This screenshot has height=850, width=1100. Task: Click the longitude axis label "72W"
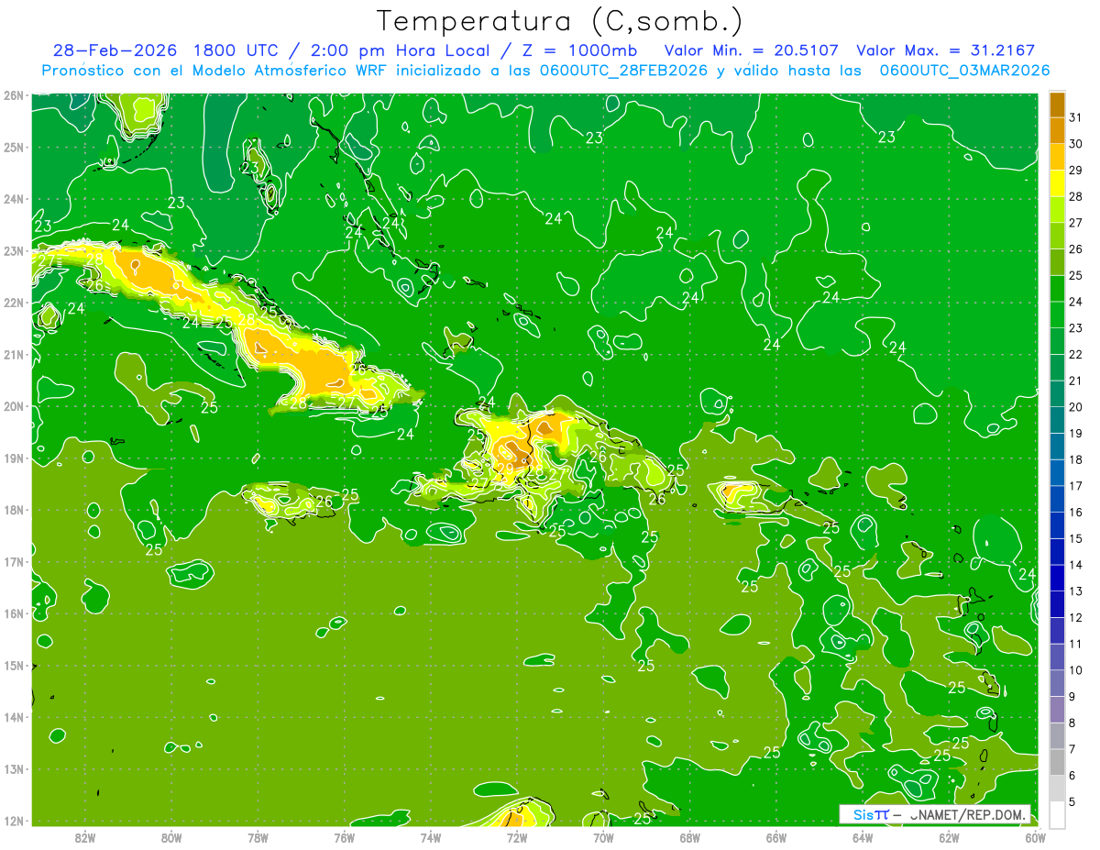(517, 836)
